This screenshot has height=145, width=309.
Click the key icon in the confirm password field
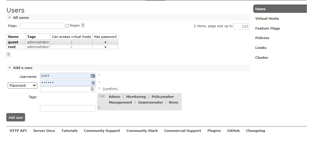[92, 89]
